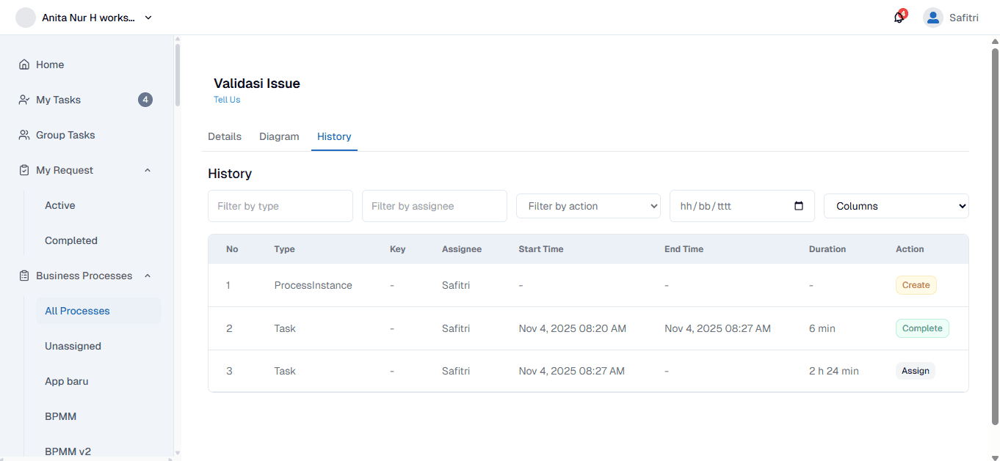Viewport: 1000px width, 461px height.
Task: Collapse the My Request section
Action: coord(148,170)
